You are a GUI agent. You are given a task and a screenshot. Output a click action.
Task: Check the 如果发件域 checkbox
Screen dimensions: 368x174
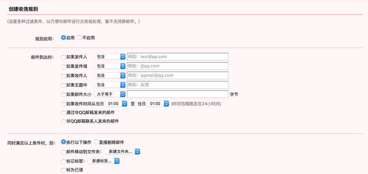click(63, 67)
